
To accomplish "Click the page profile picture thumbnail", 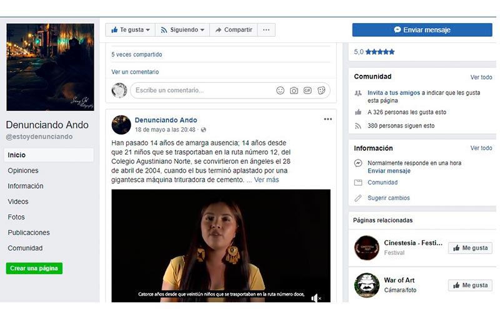I will tap(50, 67).
